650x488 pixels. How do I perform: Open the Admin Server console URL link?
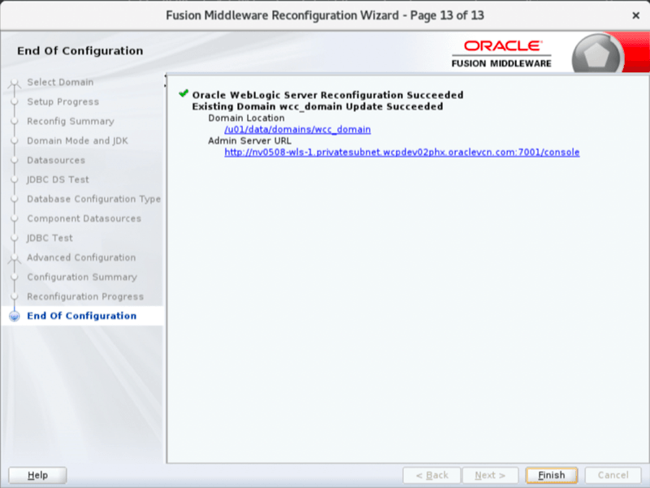(x=401, y=152)
